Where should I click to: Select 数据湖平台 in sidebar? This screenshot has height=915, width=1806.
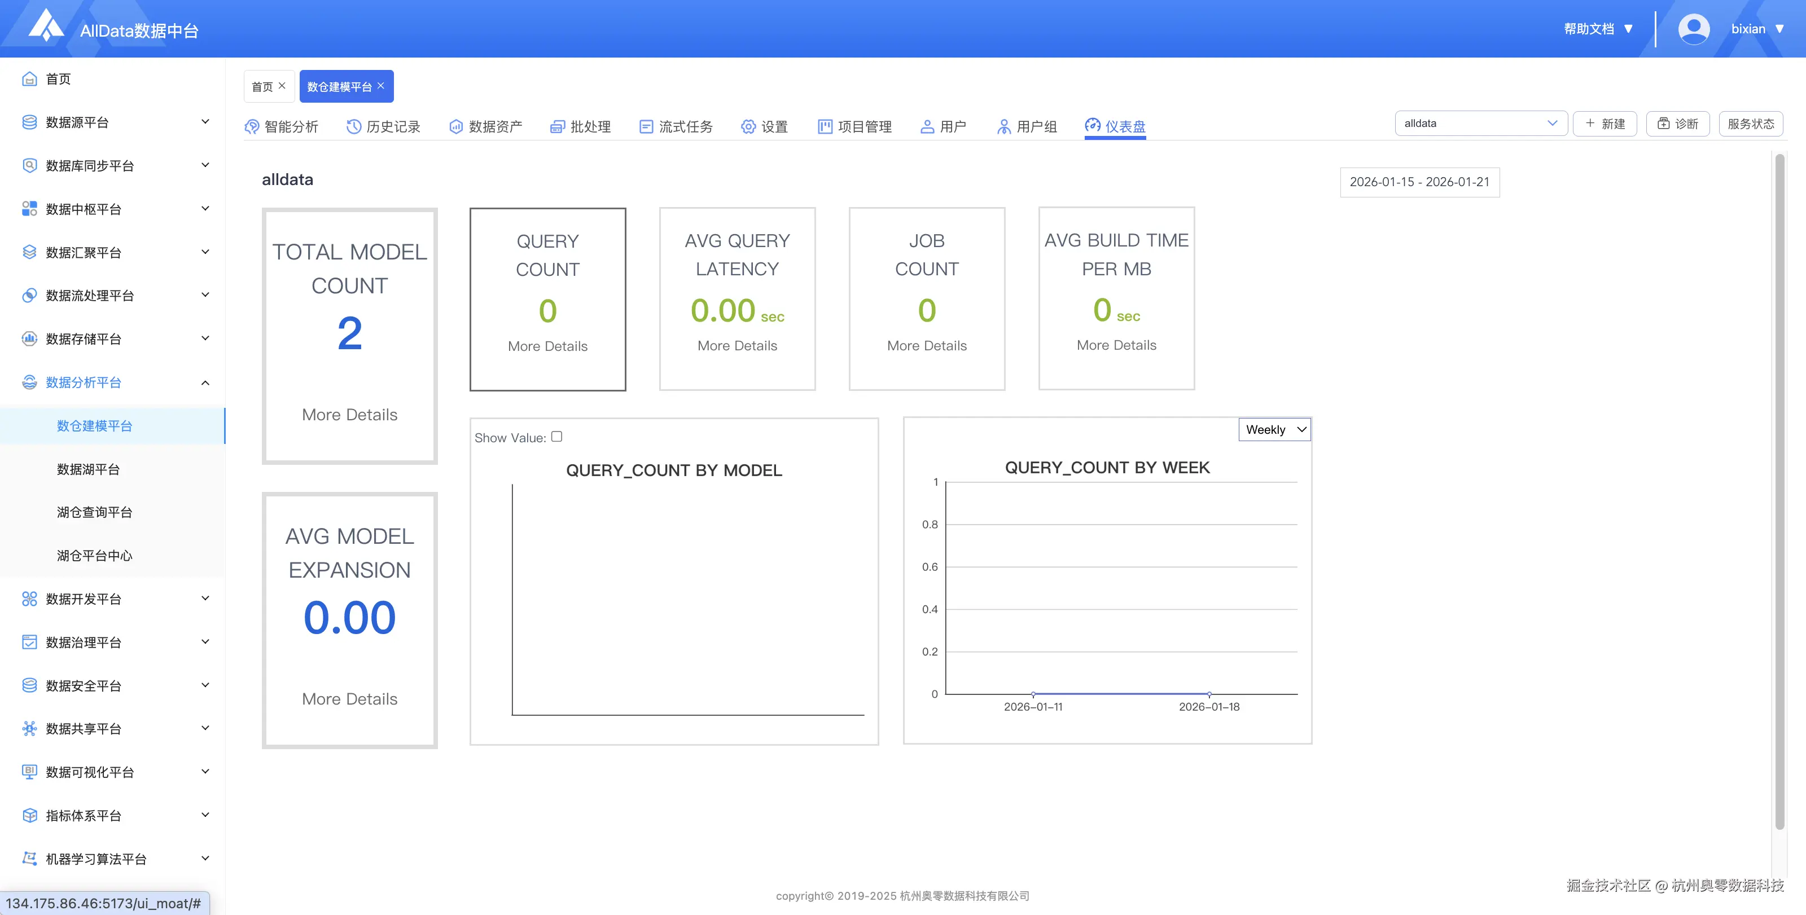click(89, 469)
